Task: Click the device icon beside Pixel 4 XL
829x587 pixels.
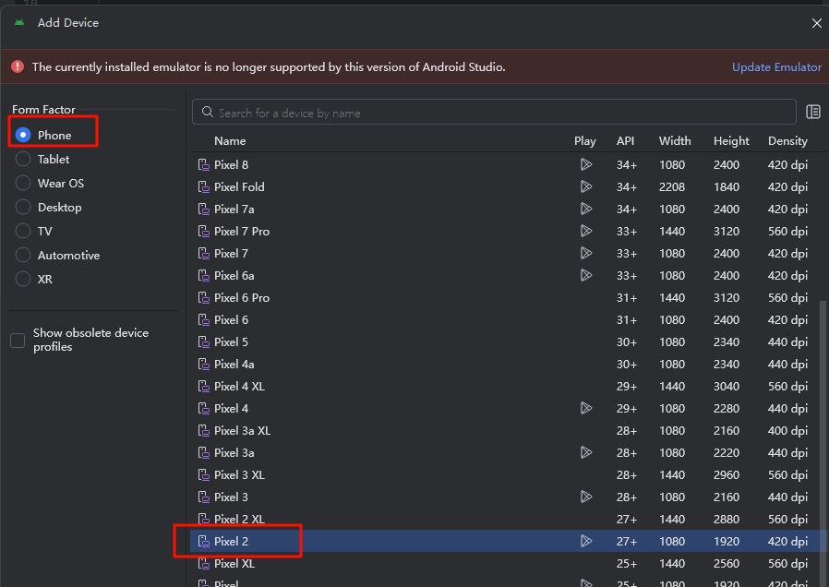Action: 203,387
